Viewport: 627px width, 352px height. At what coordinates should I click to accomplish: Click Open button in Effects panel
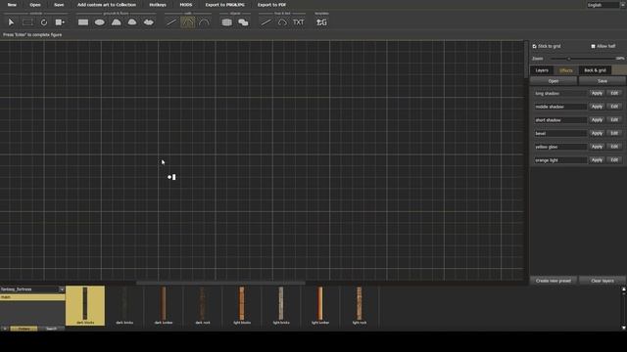tap(554, 81)
